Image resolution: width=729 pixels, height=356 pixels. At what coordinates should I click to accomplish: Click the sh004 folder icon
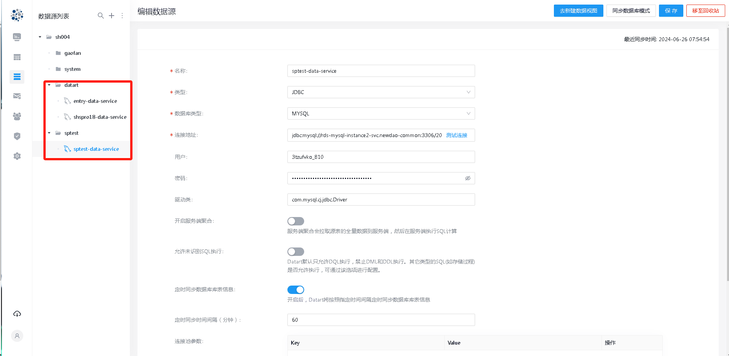pyautogui.click(x=49, y=37)
